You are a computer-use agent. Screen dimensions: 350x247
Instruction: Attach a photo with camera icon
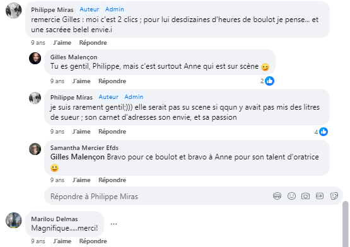306,196
